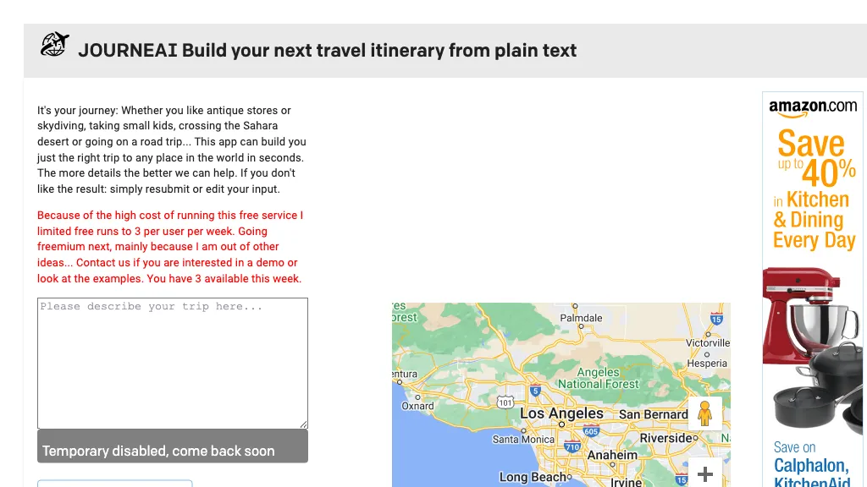Click the Santa Monica map label
The height and width of the screenshot is (487, 867).
click(x=523, y=440)
